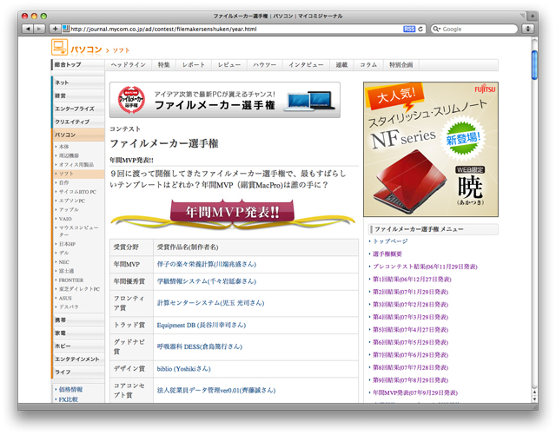Select ネット category in sidebar

(x=78, y=82)
